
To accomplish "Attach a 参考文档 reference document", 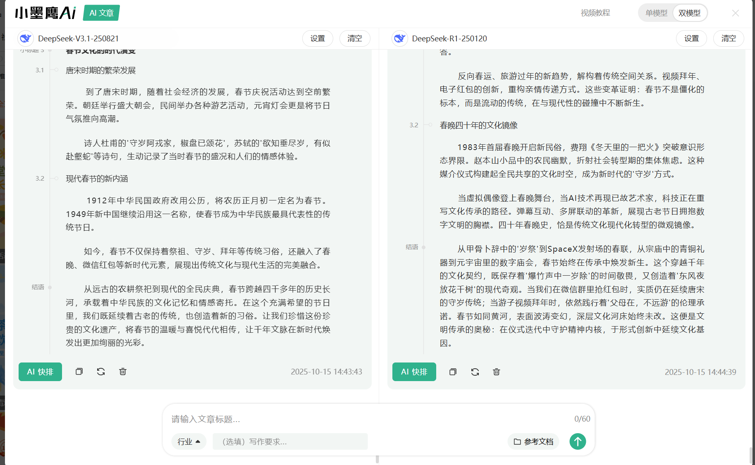I will click(533, 441).
